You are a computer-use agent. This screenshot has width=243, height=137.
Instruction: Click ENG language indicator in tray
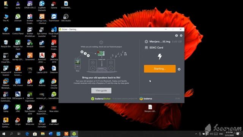point(221,134)
